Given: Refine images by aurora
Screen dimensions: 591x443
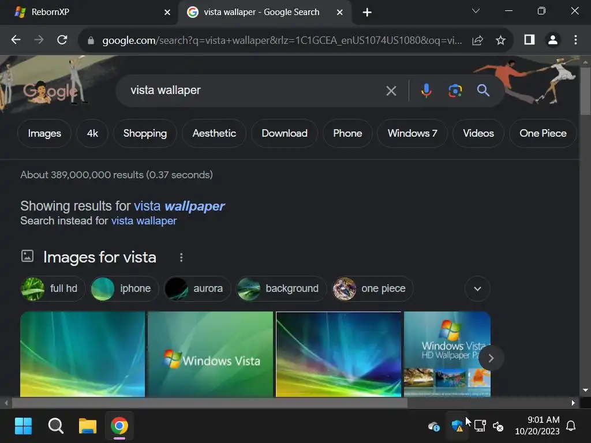Looking at the screenshot, I should [x=197, y=289].
